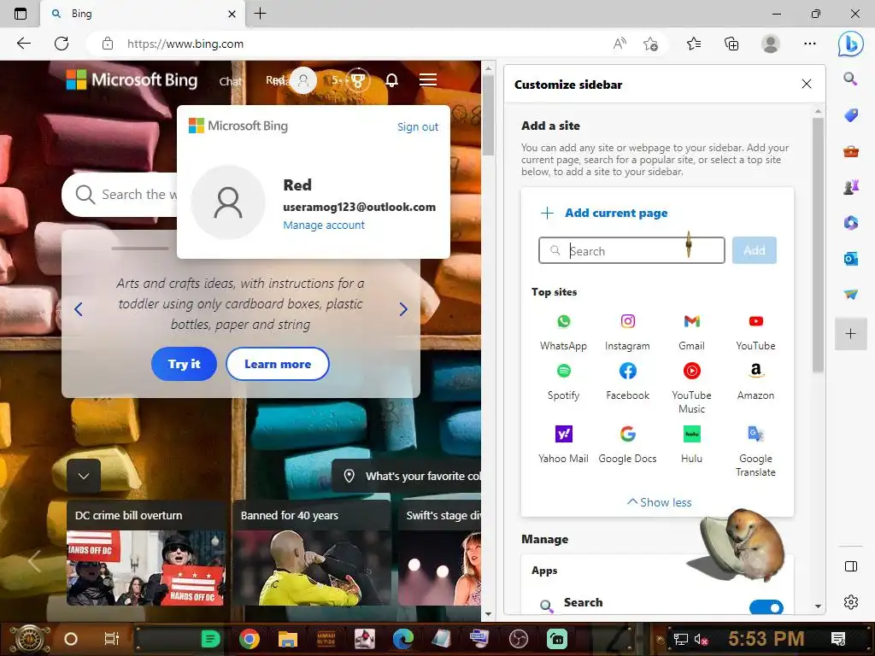
Task: Open the Tools briefcase icon in sidebar
Action: coord(850,151)
